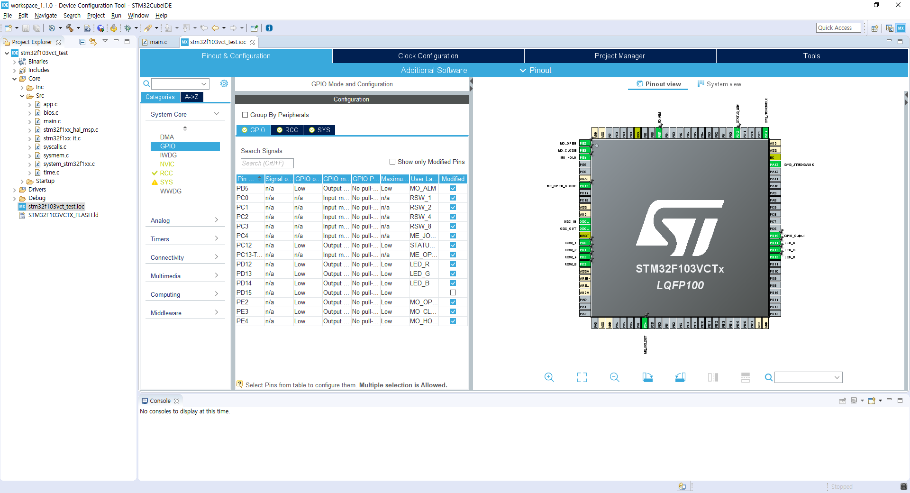Switch to System view
910x493 pixels.
(719, 84)
